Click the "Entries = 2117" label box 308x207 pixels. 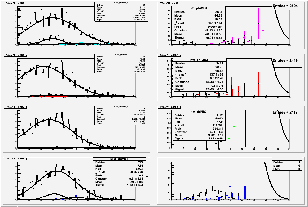click(x=287, y=112)
